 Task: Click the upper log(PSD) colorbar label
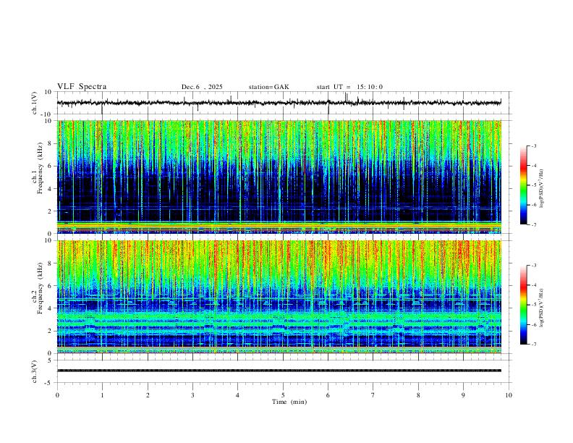click(541, 189)
